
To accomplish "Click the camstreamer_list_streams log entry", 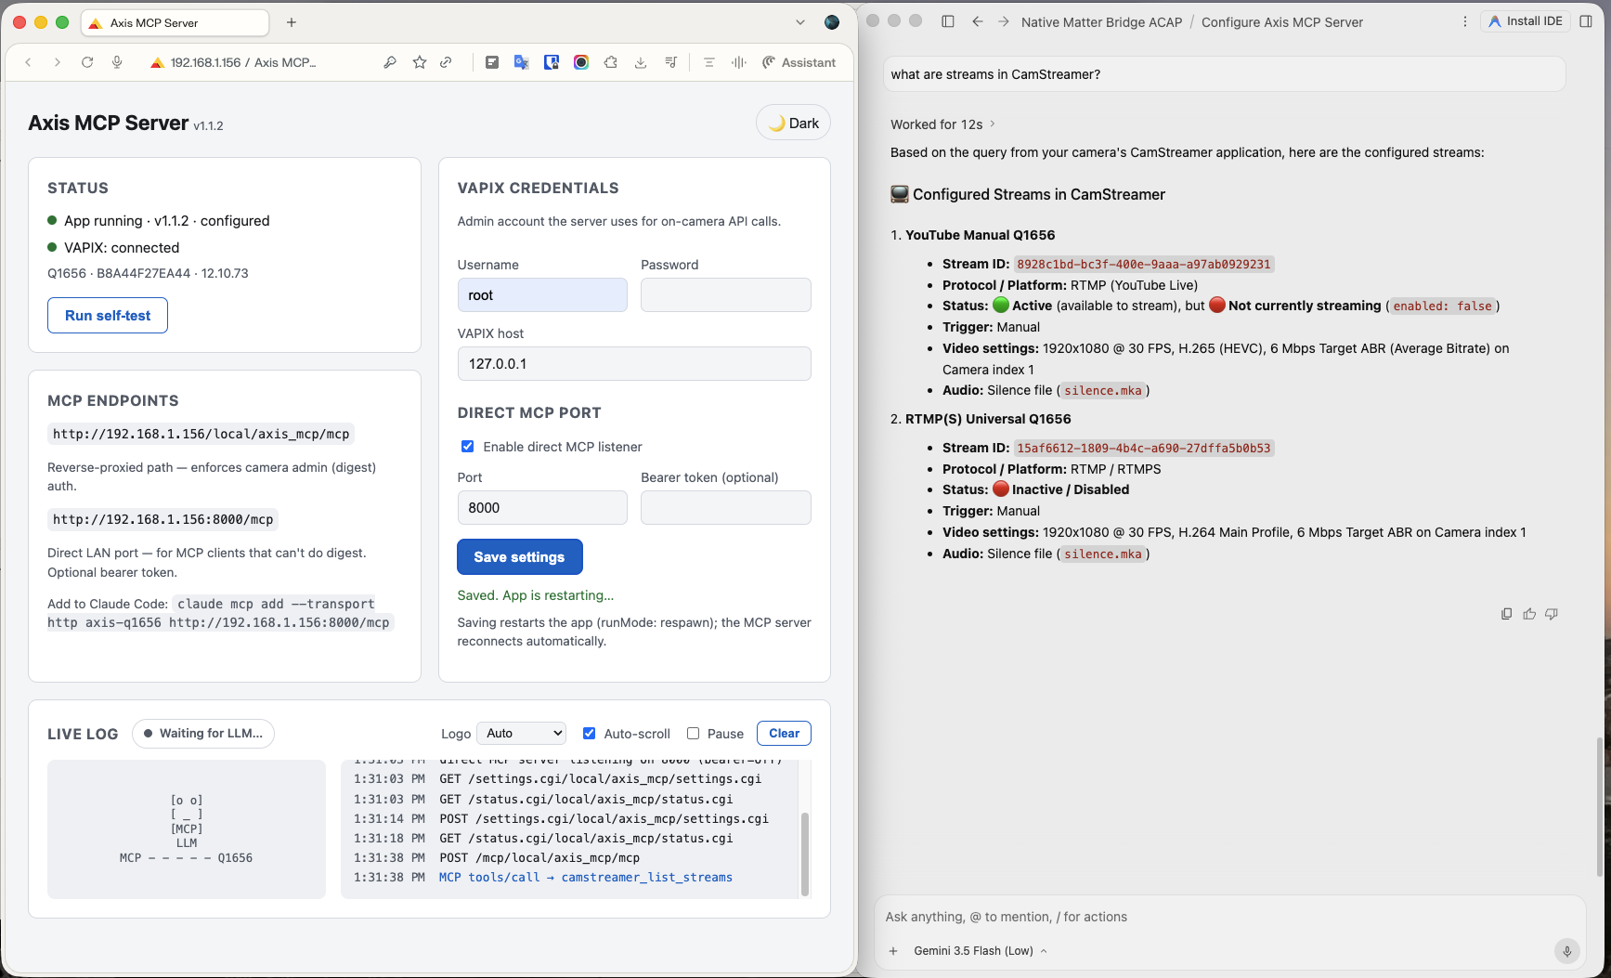I will click(586, 878).
